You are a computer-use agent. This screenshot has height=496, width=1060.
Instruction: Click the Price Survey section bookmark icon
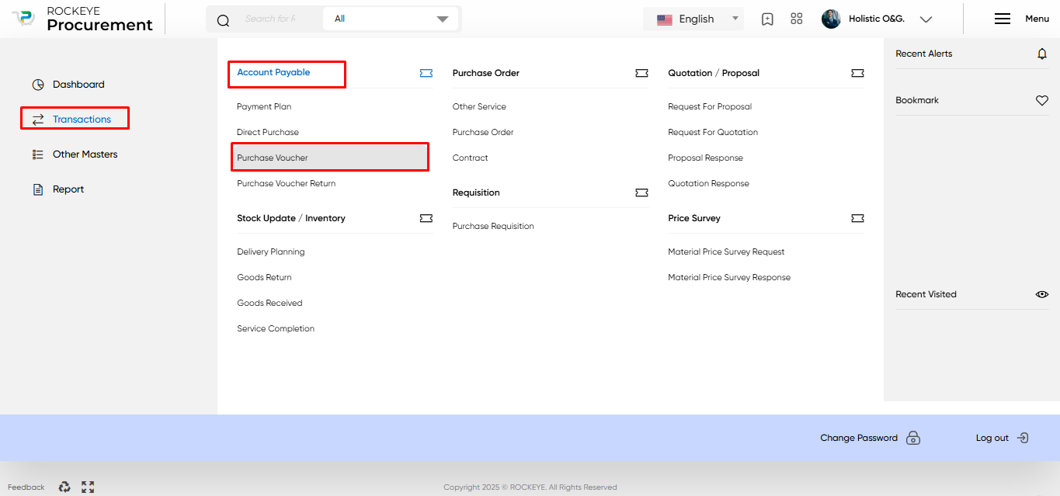[857, 218]
